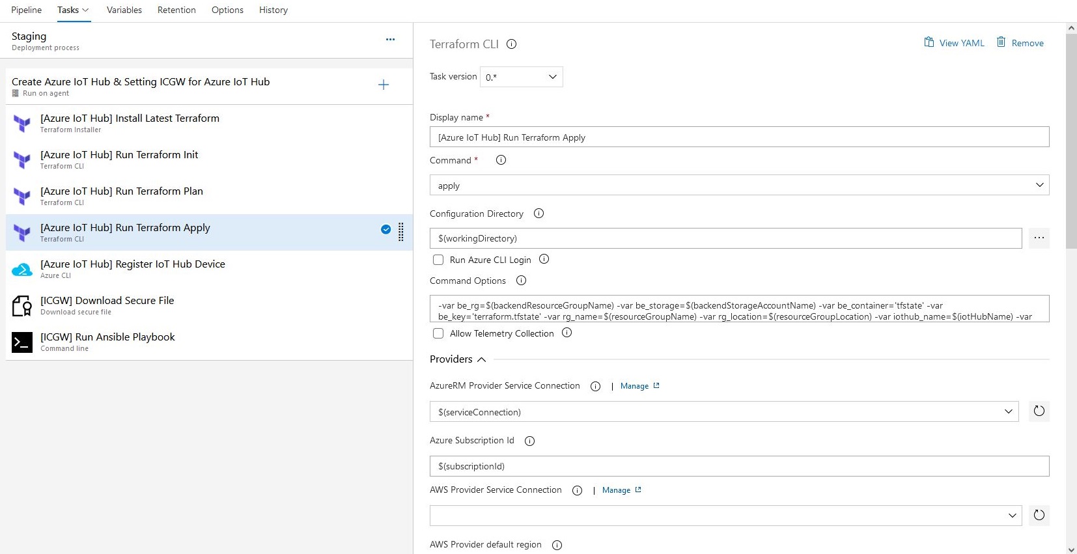Open the Staging ellipsis menu
1077x554 pixels.
pos(390,40)
